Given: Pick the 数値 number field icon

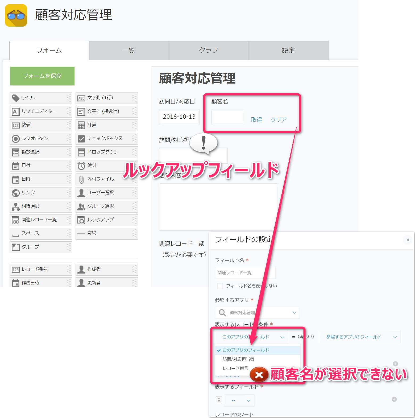Looking at the screenshot, I should coord(16,125).
